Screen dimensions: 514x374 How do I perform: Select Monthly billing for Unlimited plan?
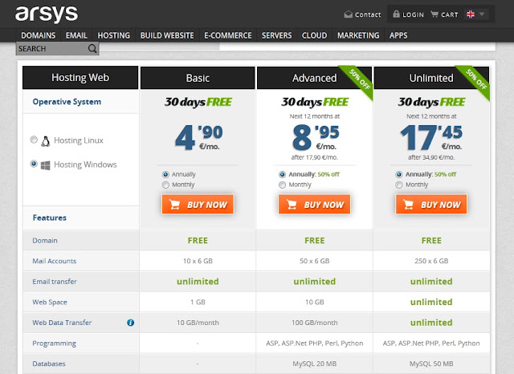pos(399,185)
